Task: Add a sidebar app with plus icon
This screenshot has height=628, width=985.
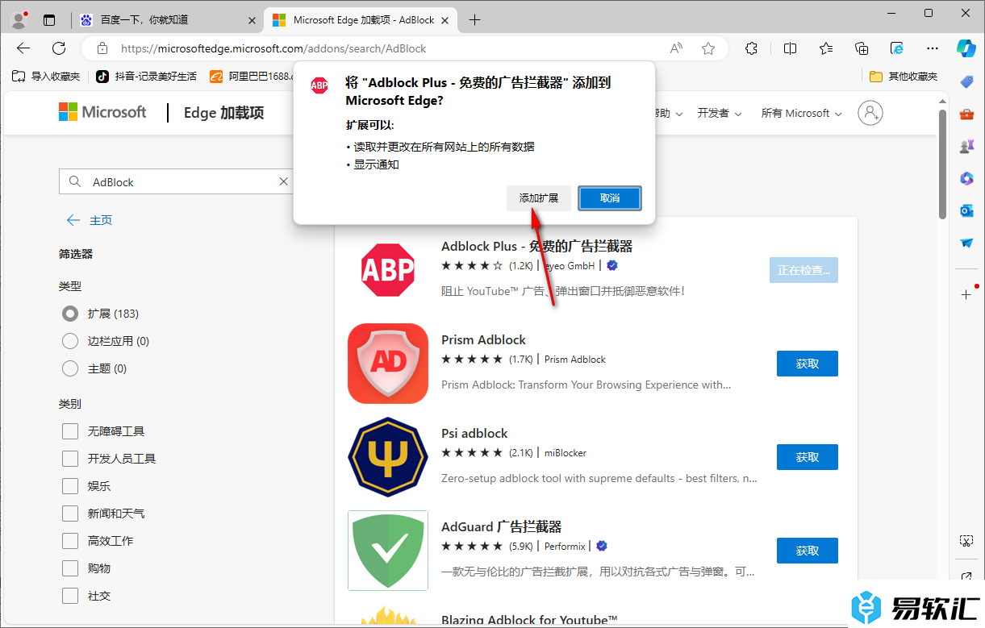Action: point(966,294)
